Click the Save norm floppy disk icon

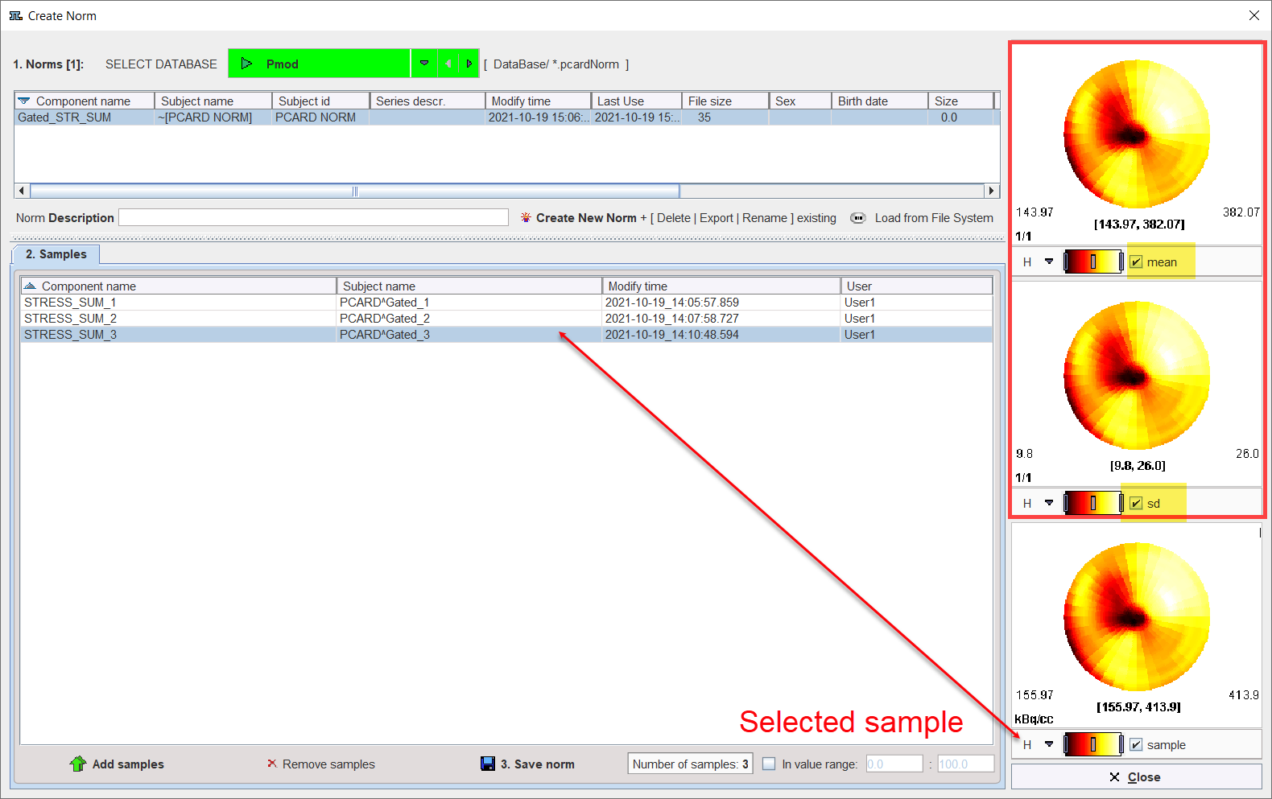tap(488, 764)
